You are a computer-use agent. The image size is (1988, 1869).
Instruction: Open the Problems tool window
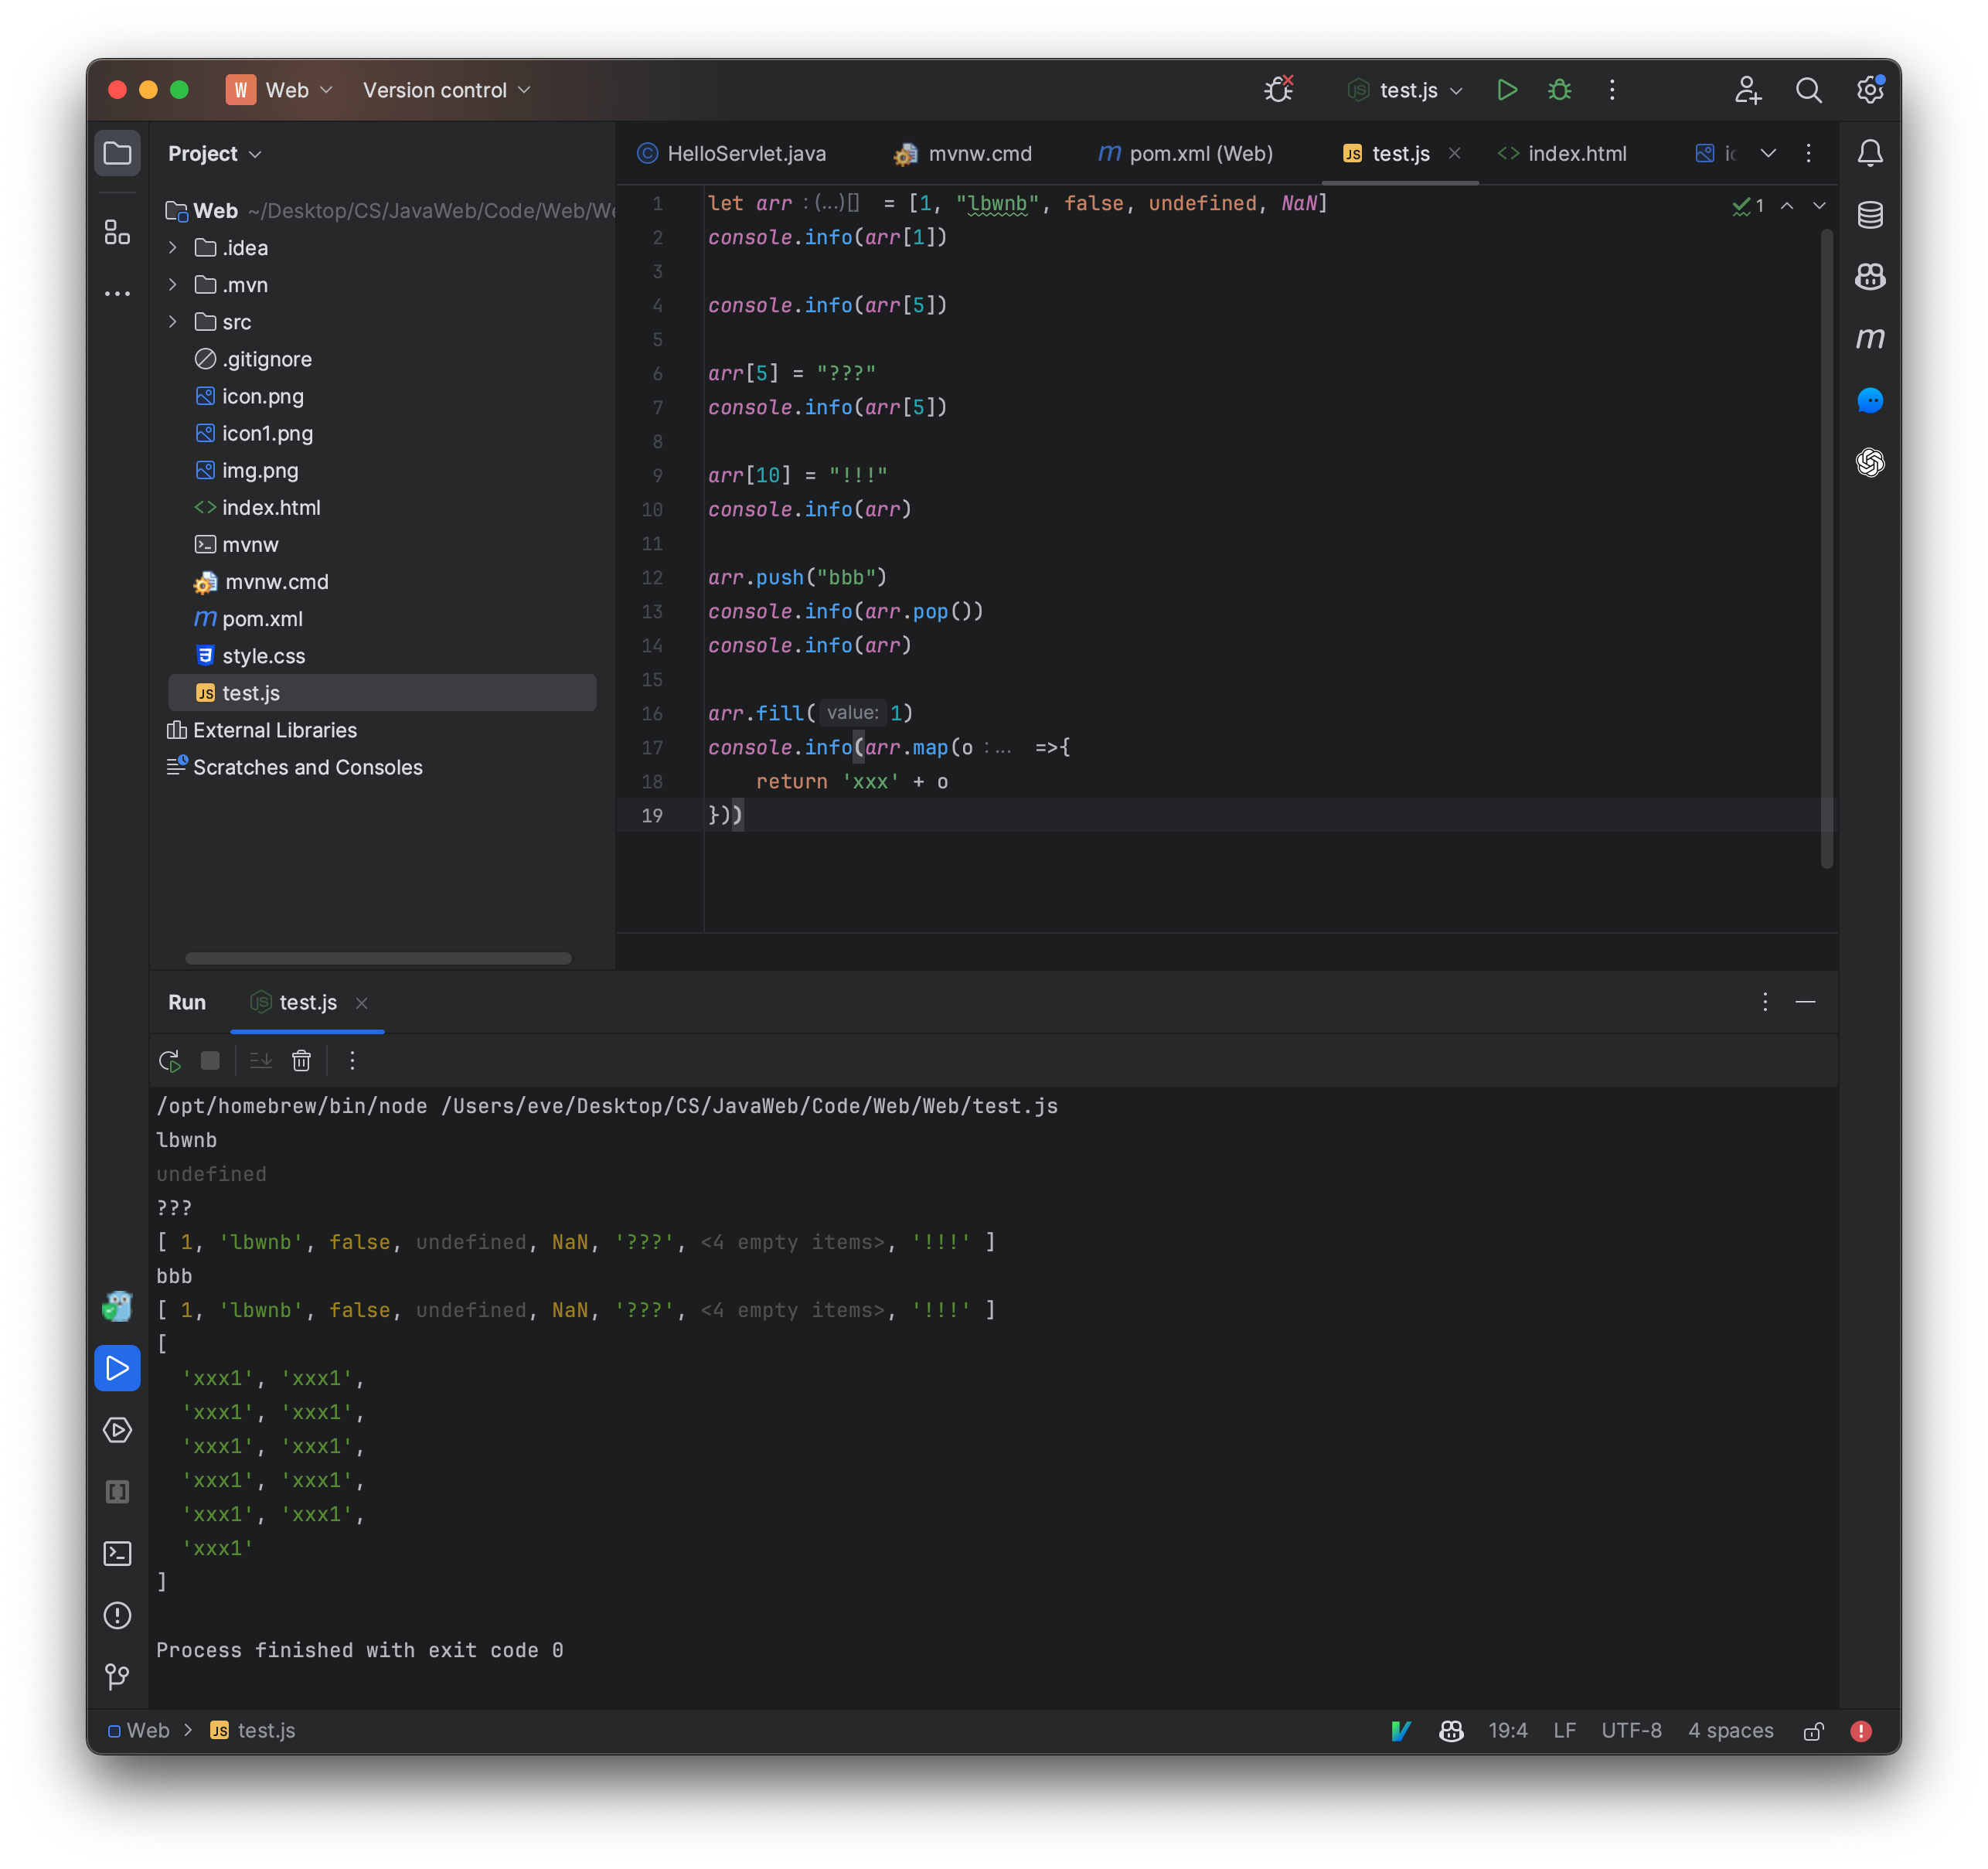coord(117,1615)
